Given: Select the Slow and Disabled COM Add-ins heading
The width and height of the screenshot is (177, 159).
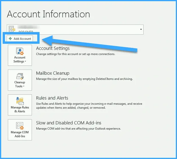Looking at the screenshot, I should click(69, 123).
